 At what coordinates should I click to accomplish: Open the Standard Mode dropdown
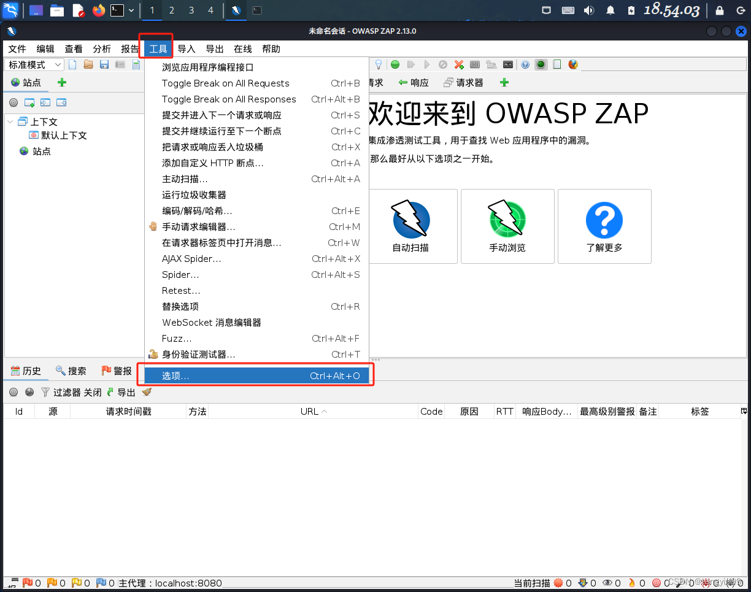pyautogui.click(x=34, y=64)
